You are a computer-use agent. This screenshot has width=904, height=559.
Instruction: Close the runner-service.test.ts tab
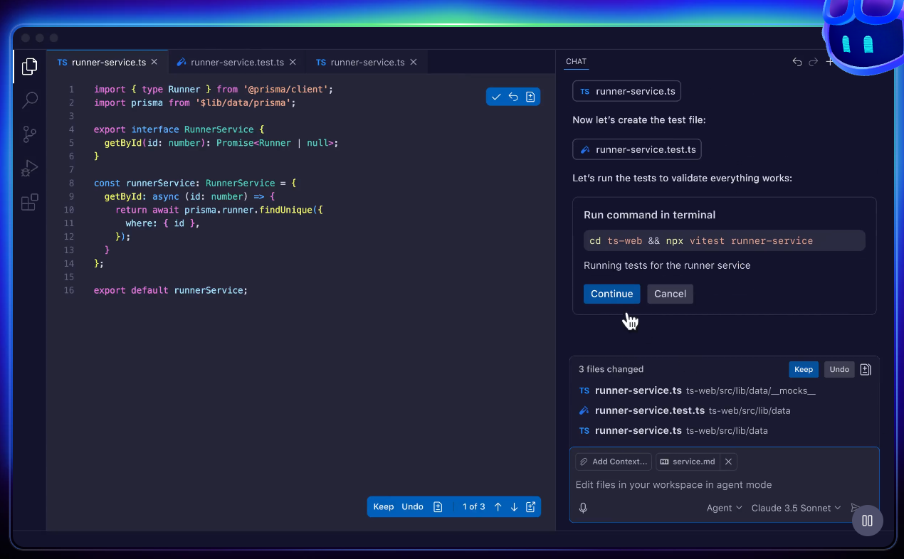(292, 63)
